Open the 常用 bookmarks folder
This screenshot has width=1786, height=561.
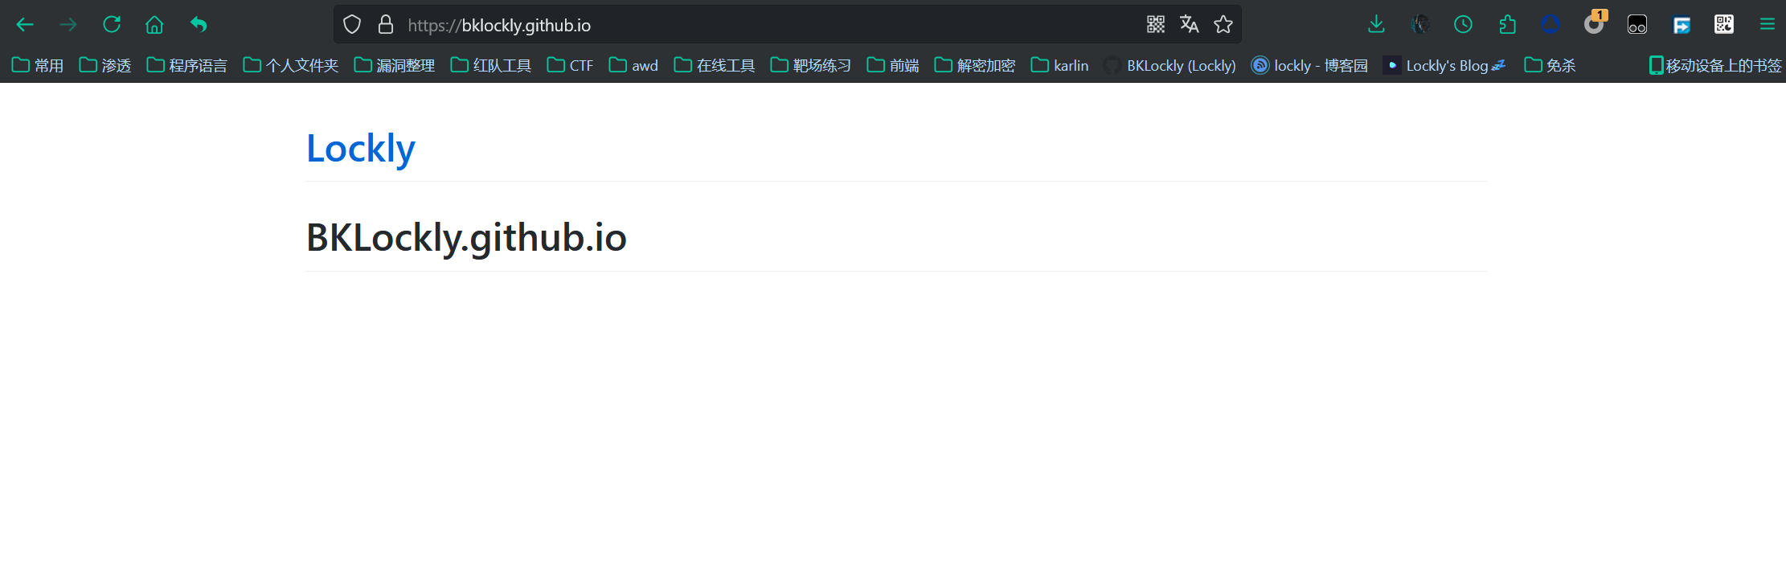(x=38, y=65)
